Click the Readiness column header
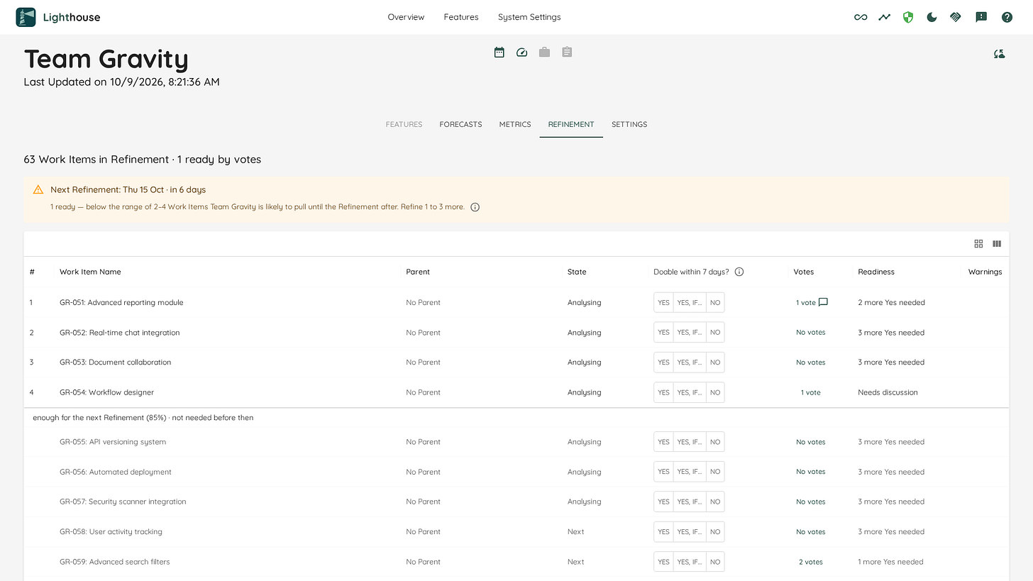The image size is (1033, 581). click(876, 272)
